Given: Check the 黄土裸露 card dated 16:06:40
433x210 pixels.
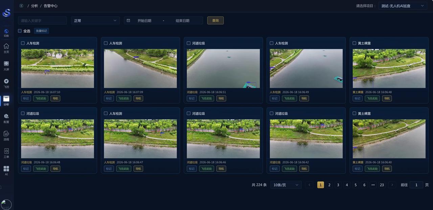Looking at the screenshot, I should coord(354,114).
